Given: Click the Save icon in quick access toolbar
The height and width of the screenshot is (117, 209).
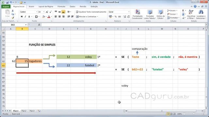Looking at the screenshot, I should pyautogui.click(x=7, y=2).
